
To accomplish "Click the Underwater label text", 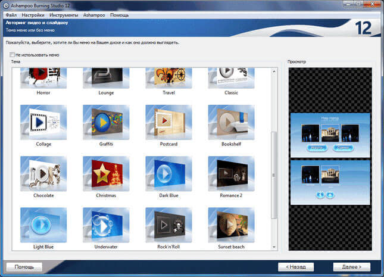I will click(x=106, y=247).
